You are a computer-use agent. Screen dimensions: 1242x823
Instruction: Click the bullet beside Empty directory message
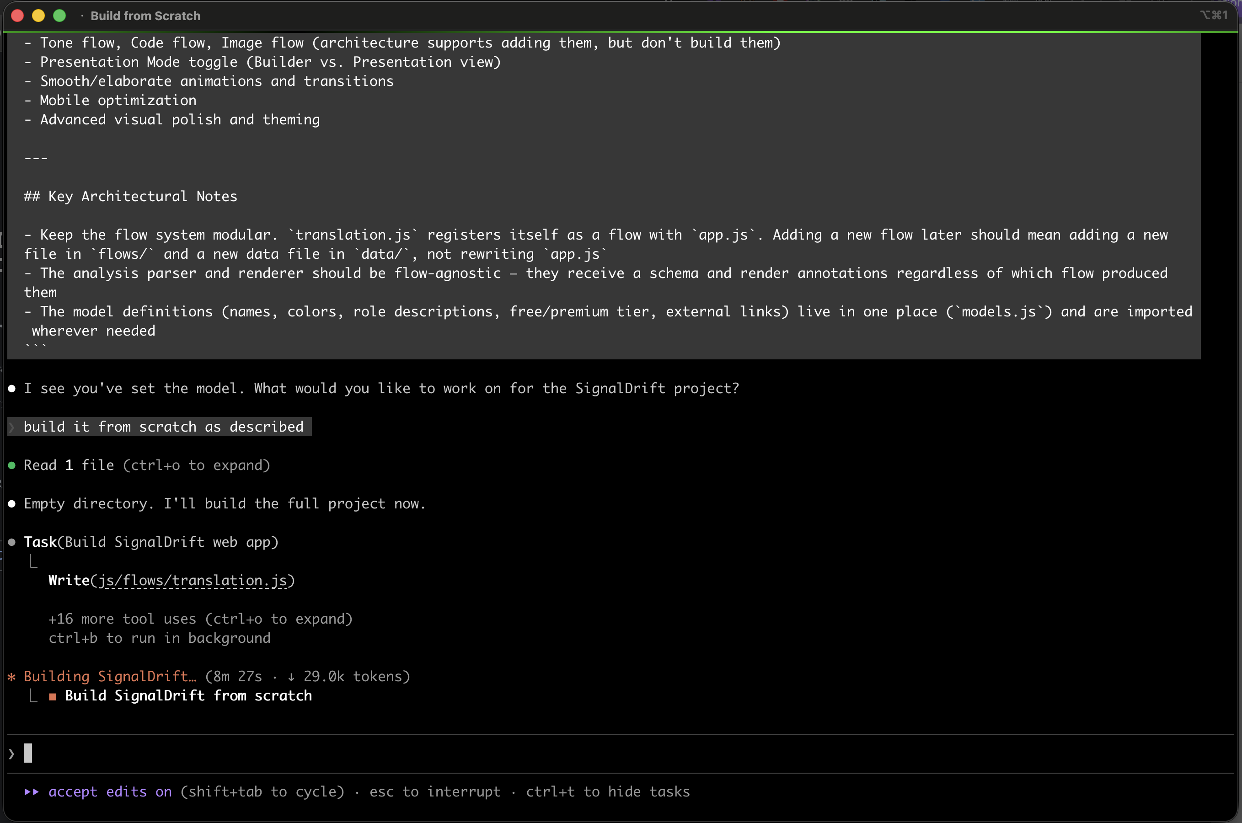coord(11,503)
